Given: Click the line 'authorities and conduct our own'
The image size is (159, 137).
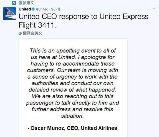Looking at the screenshot, I should click(x=72, y=83).
